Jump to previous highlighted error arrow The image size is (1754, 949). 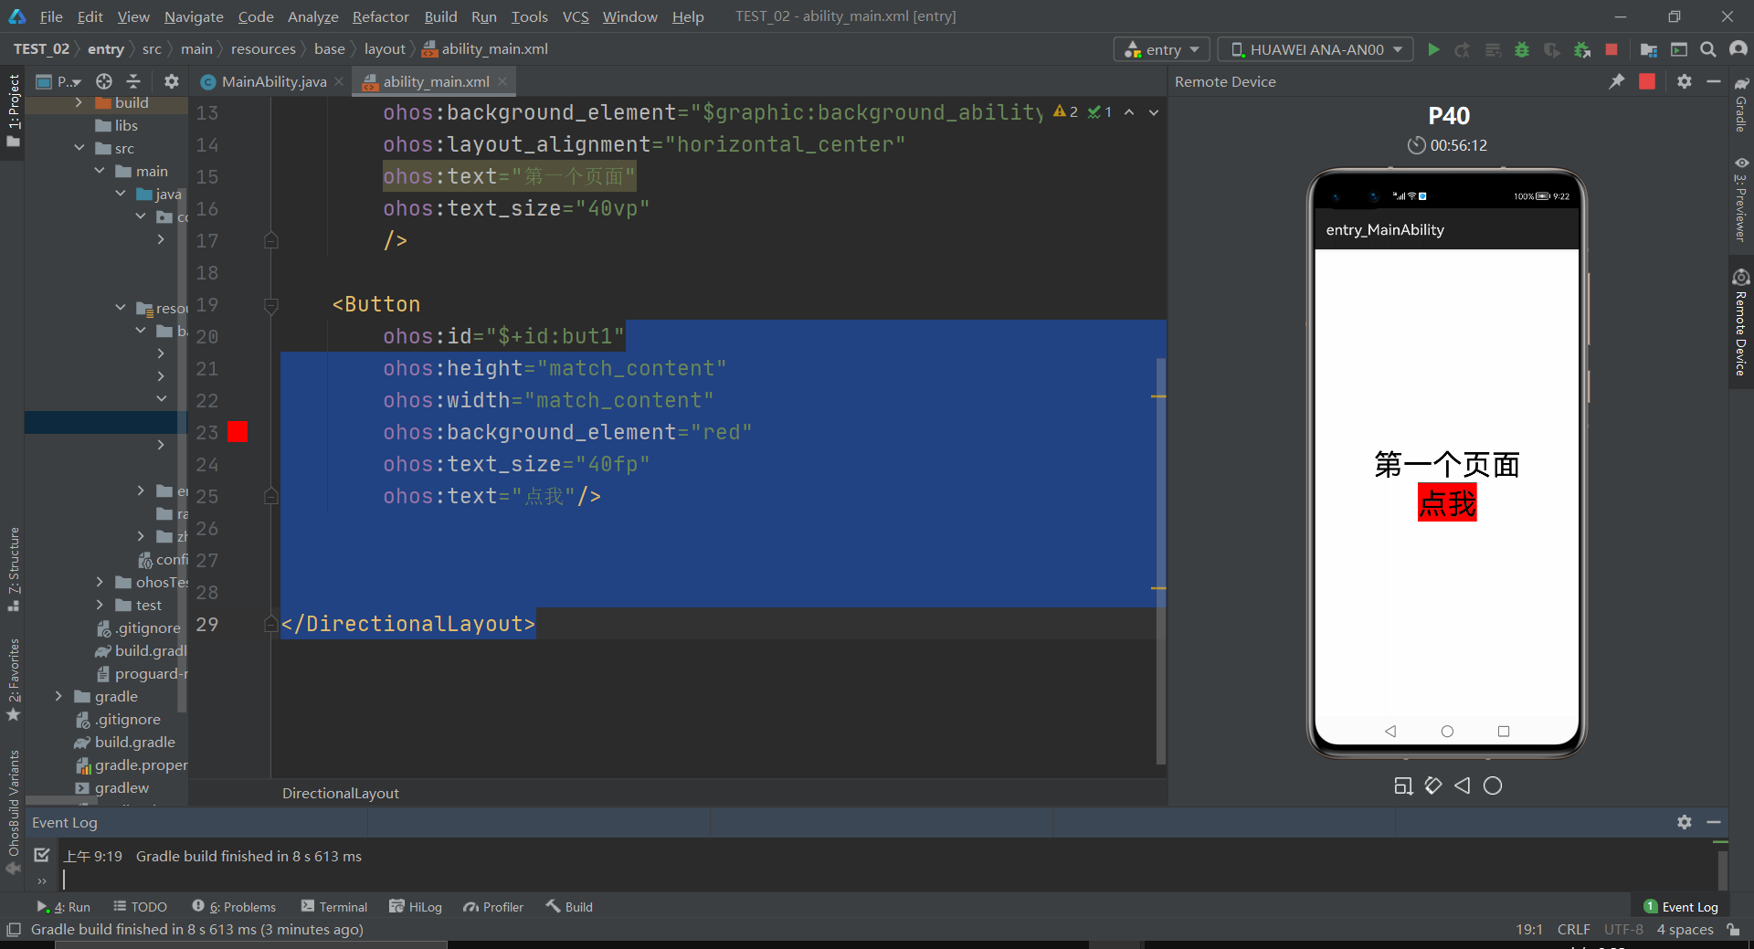[1129, 112]
